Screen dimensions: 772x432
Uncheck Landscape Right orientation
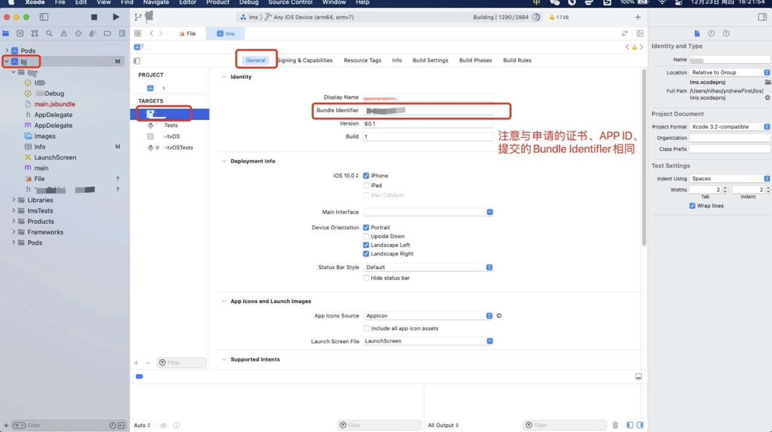coord(366,254)
